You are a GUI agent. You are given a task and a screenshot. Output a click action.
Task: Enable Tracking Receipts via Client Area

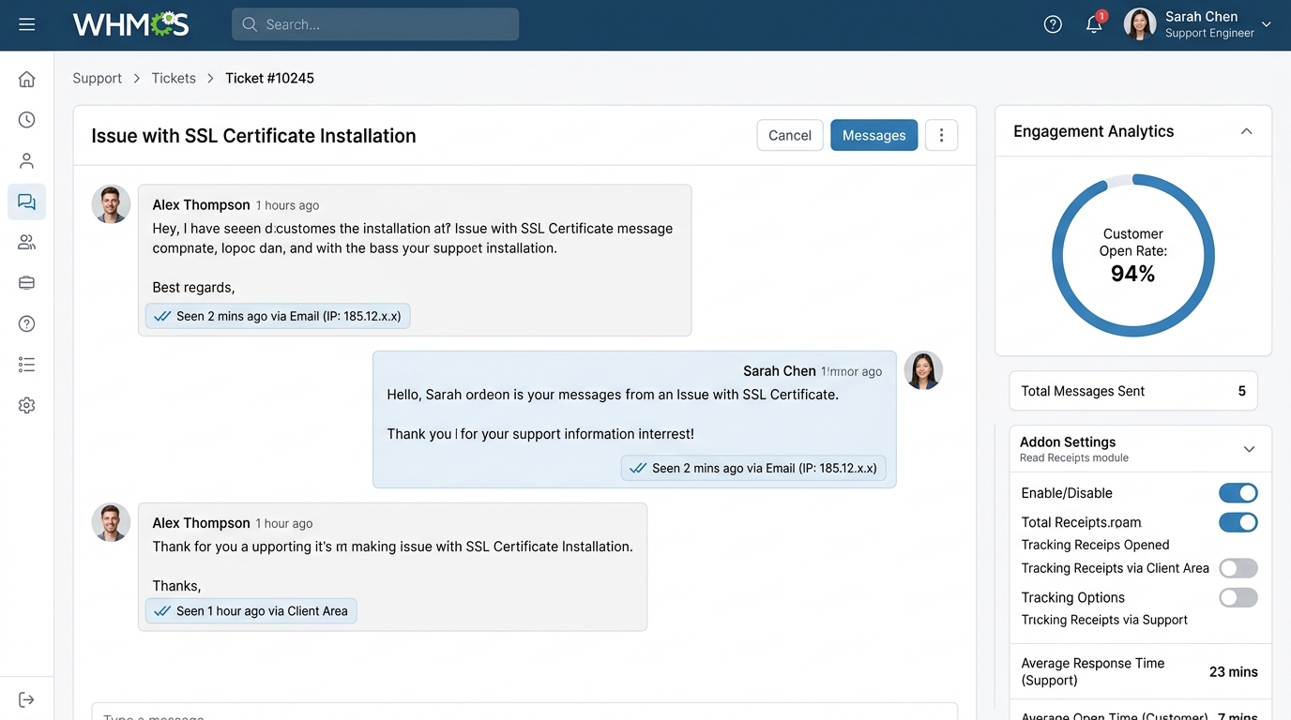coord(1238,568)
